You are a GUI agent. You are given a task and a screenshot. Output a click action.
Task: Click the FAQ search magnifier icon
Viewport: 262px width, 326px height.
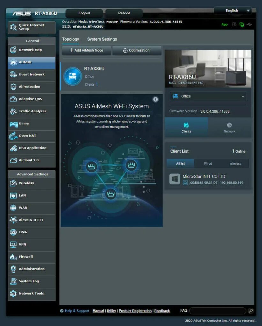pyautogui.click(x=251, y=311)
